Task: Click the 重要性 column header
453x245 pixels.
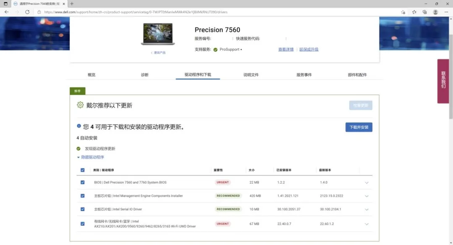Action: click(218, 170)
